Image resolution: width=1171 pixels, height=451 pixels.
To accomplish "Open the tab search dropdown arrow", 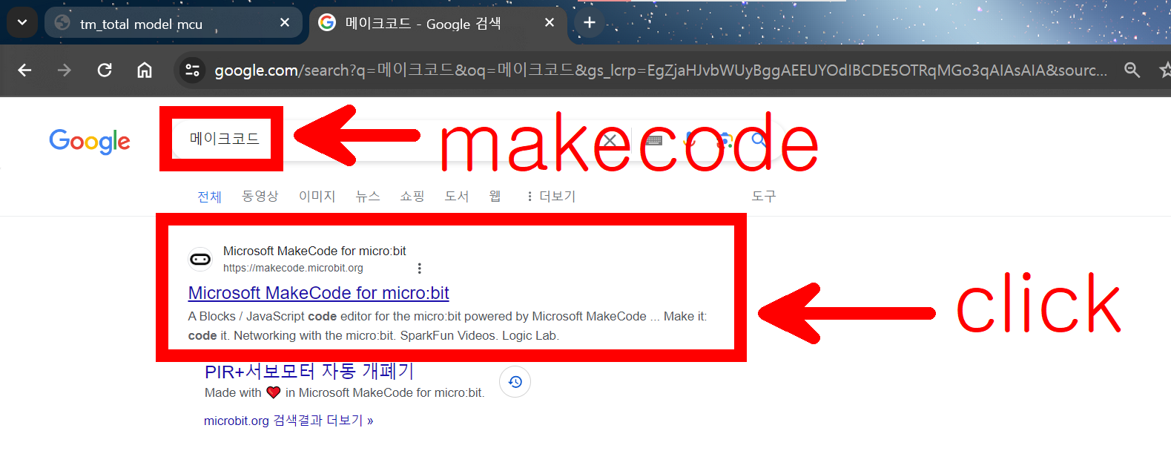I will [x=22, y=22].
